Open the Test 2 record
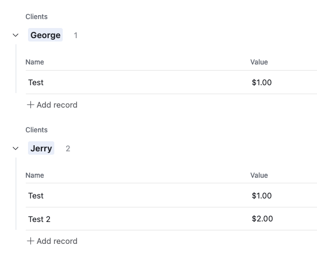The width and height of the screenshot is (317, 259). pos(39,219)
